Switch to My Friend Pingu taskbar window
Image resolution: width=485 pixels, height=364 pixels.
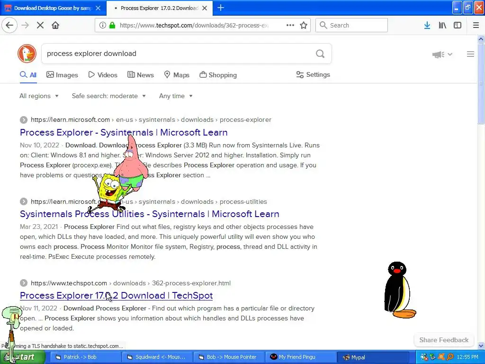click(x=301, y=357)
